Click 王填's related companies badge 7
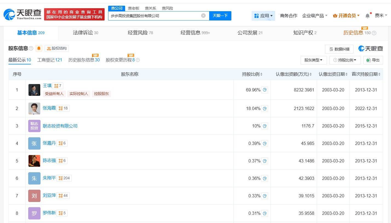 (x=58, y=86)
